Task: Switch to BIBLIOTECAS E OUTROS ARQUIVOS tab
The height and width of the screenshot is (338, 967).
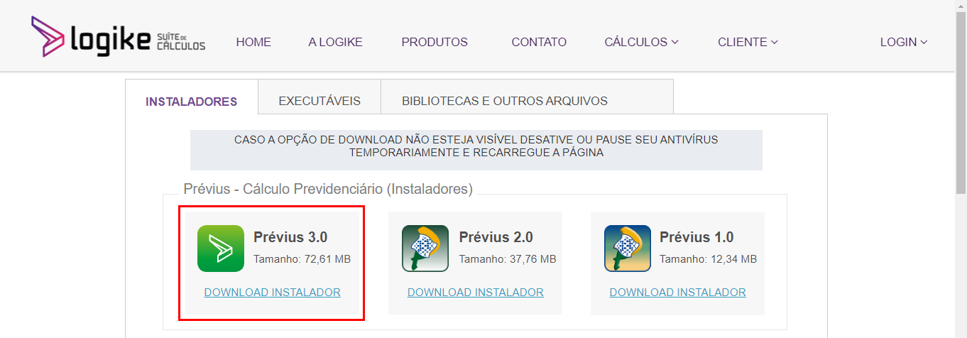Action: (505, 100)
